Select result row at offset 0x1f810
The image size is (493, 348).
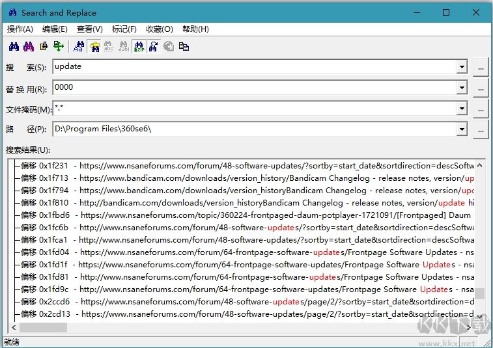click(x=247, y=202)
